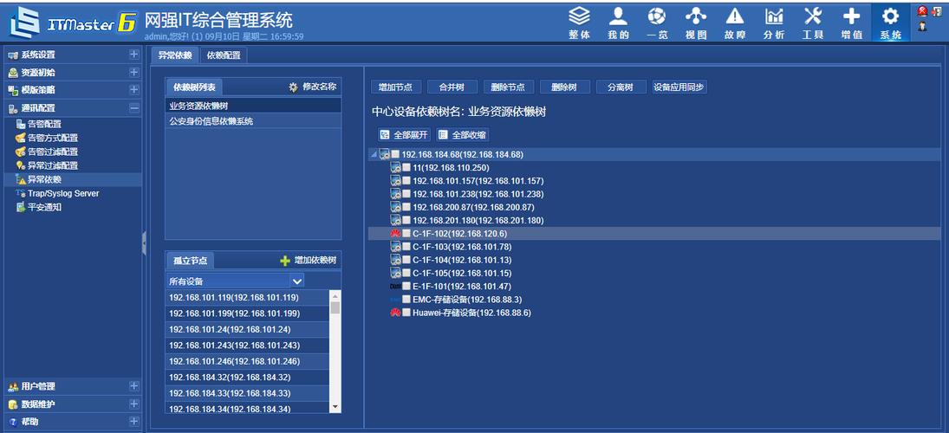Viewport: 949px width, 433px height.
Task: Select 公安身份信息依赖系统 in the dependency tree list
Action: (211, 122)
